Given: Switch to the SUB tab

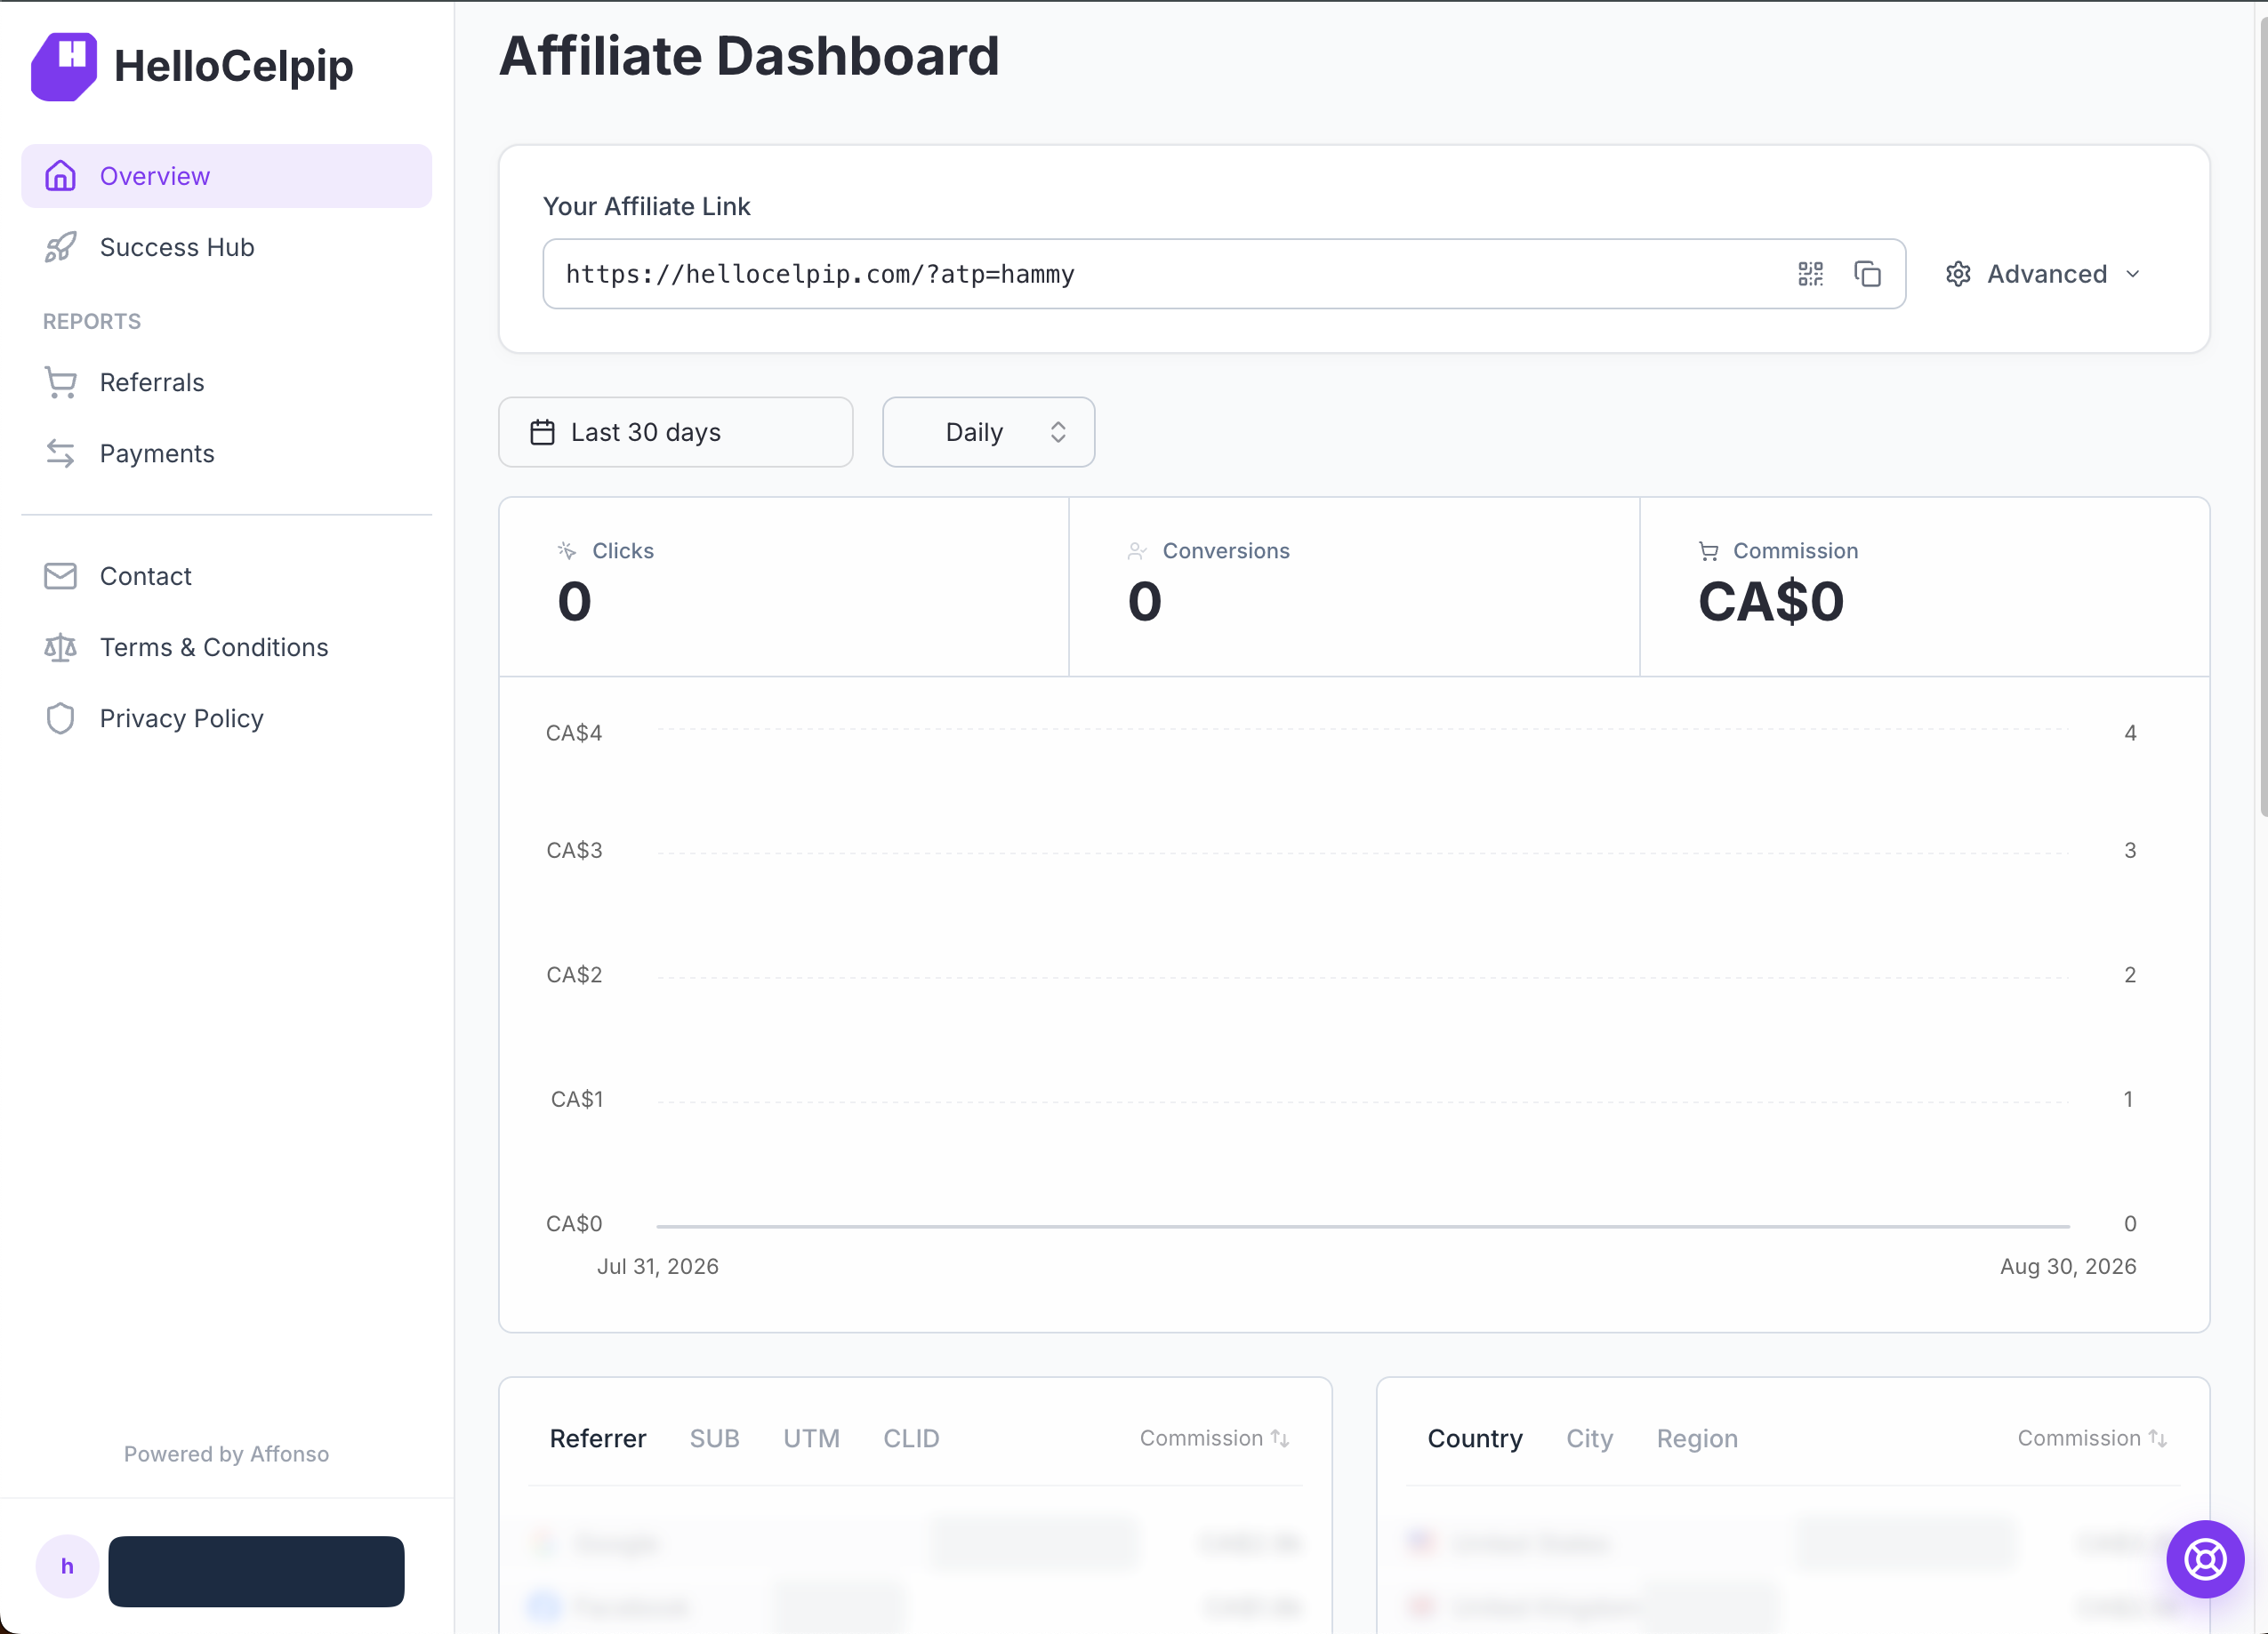Looking at the screenshot, I should click(x=715, y=1438).
